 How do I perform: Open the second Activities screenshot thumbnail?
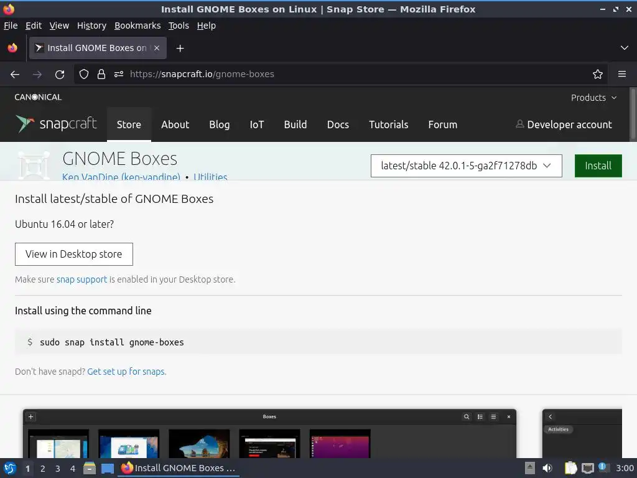(582, 433)
